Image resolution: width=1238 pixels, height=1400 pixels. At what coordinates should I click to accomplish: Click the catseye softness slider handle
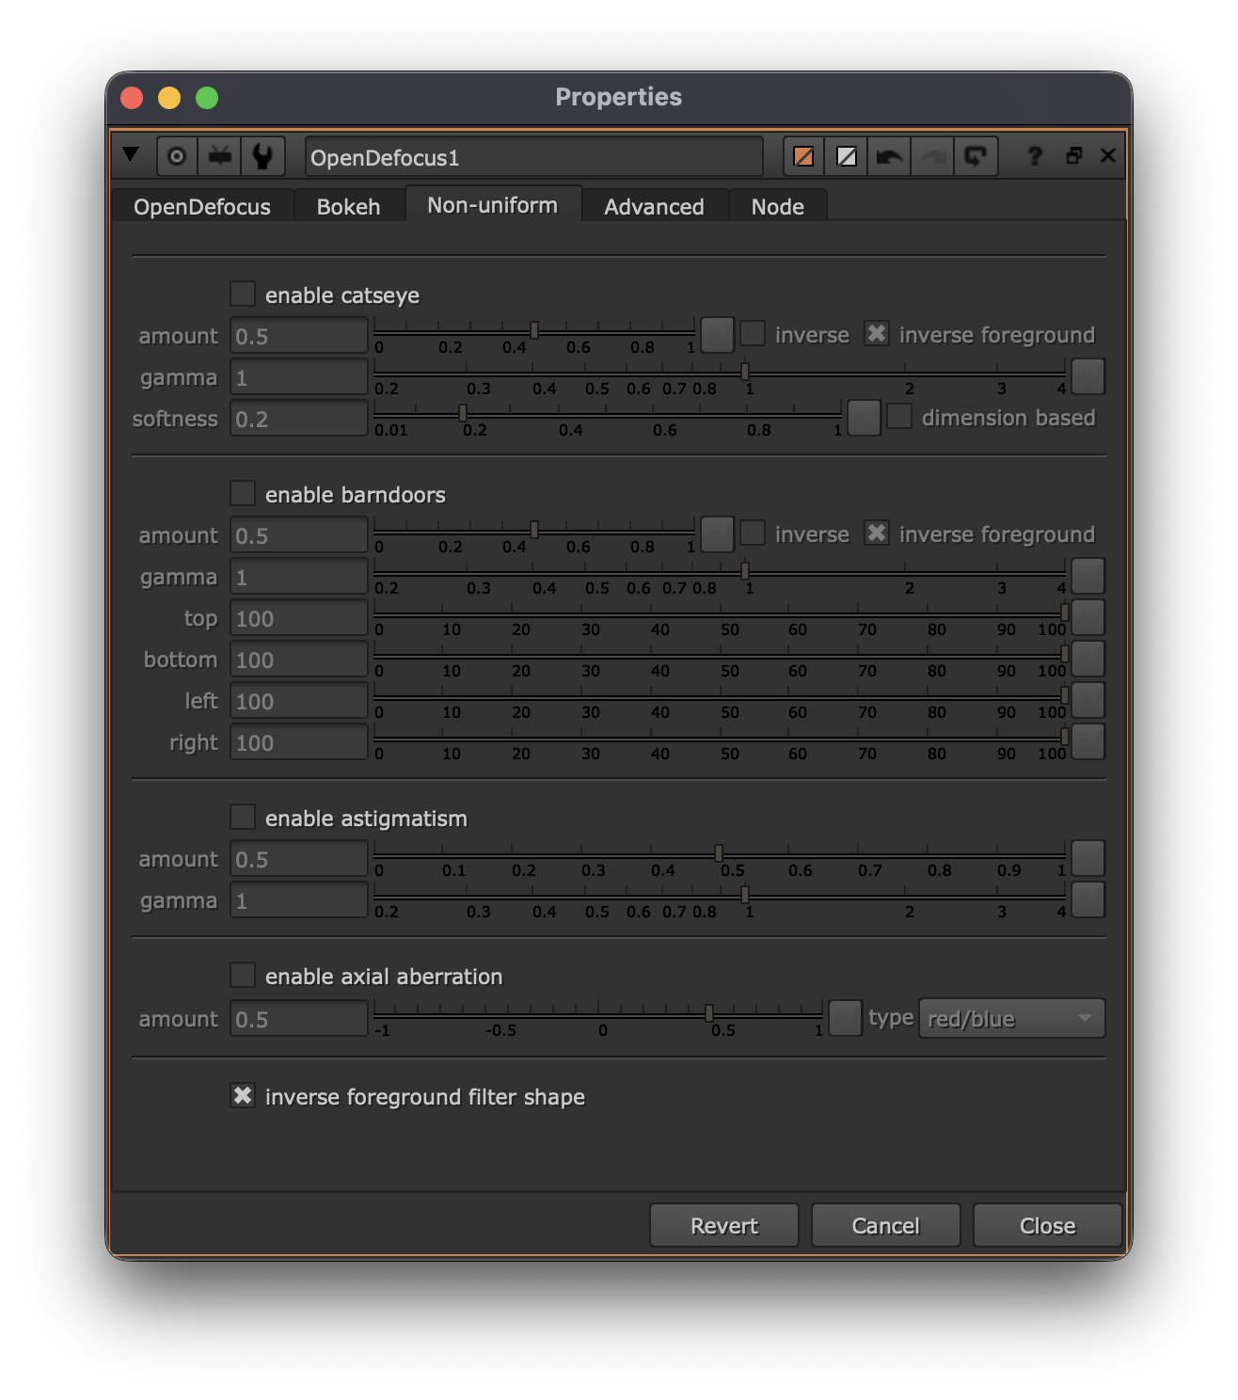click(x=463, y=414)
